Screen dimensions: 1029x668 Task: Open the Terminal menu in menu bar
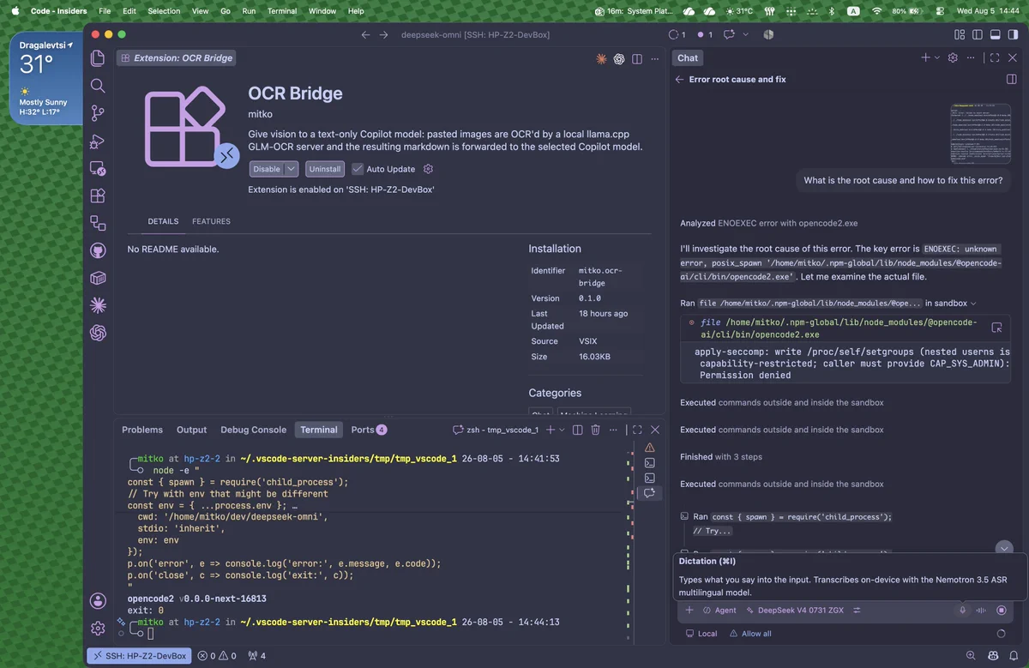(x=281, y=11)
